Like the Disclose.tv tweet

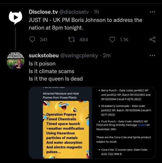coord(112,39)
